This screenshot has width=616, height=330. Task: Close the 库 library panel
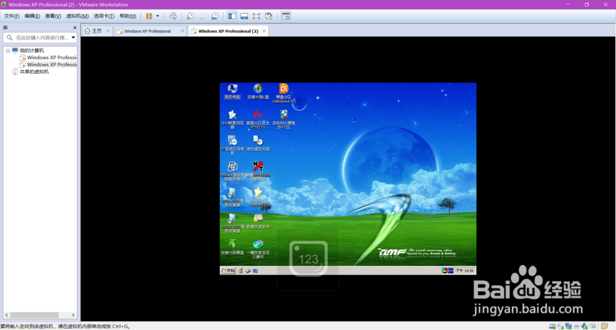(75, 28)
